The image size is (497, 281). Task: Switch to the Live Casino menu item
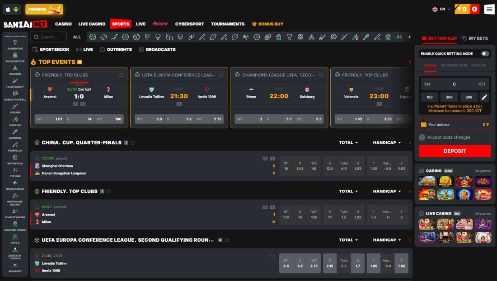[92, 24]
